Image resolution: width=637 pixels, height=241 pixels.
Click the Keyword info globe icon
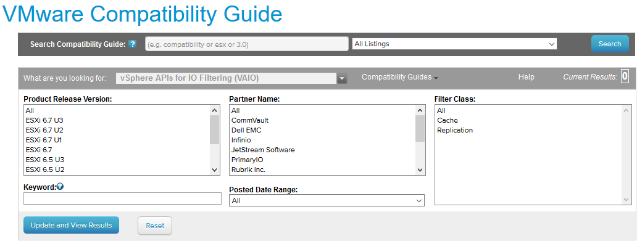[x=60, y=187]
